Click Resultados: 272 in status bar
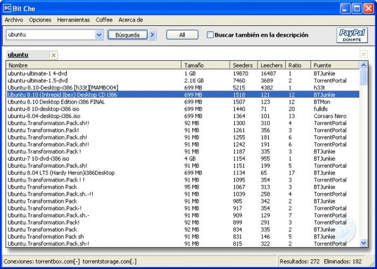The image size is (377, 269). [300, 261]
